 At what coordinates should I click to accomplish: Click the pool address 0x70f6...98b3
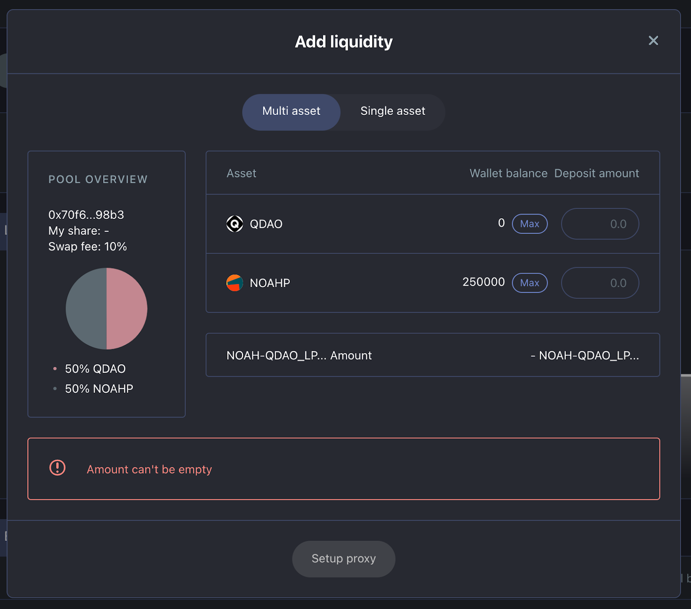(x=86, y=215)
